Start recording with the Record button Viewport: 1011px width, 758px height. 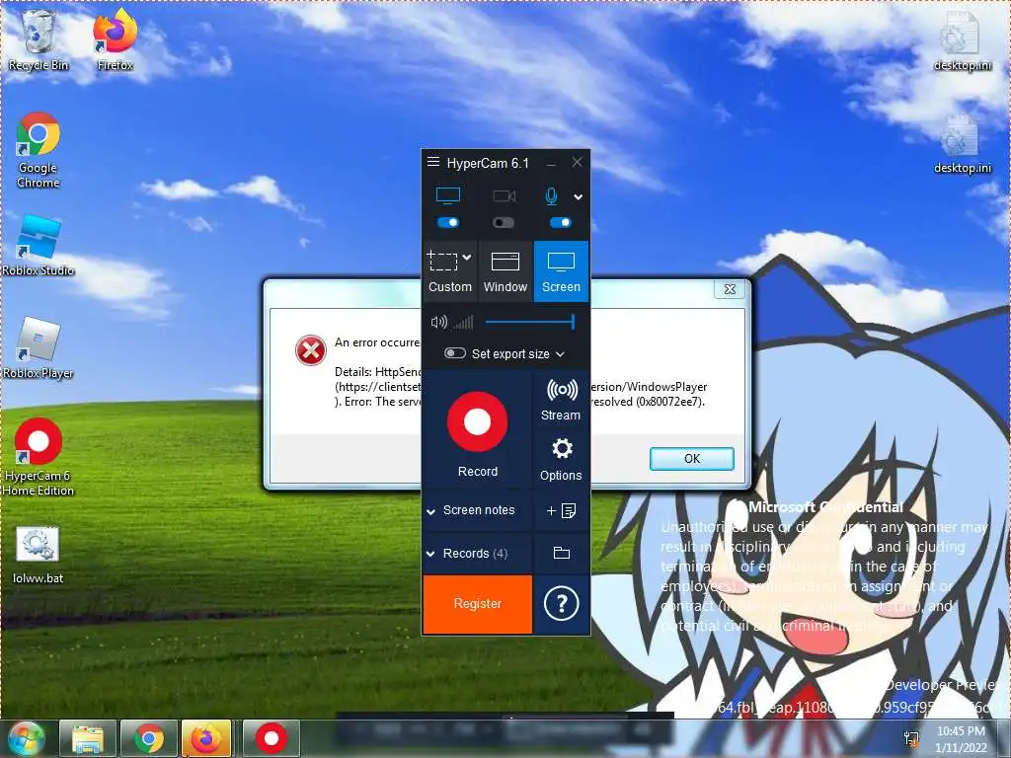(478, 432)
